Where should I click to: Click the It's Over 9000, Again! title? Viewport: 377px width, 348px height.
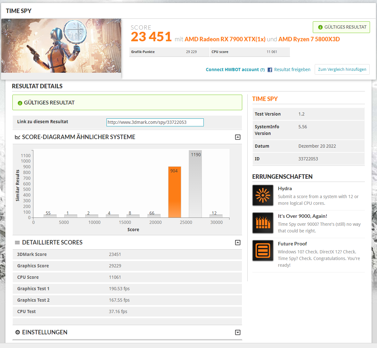click(303, 216)
